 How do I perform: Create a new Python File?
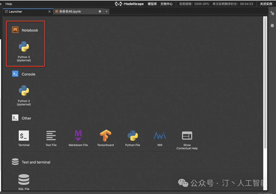point(133,139)
